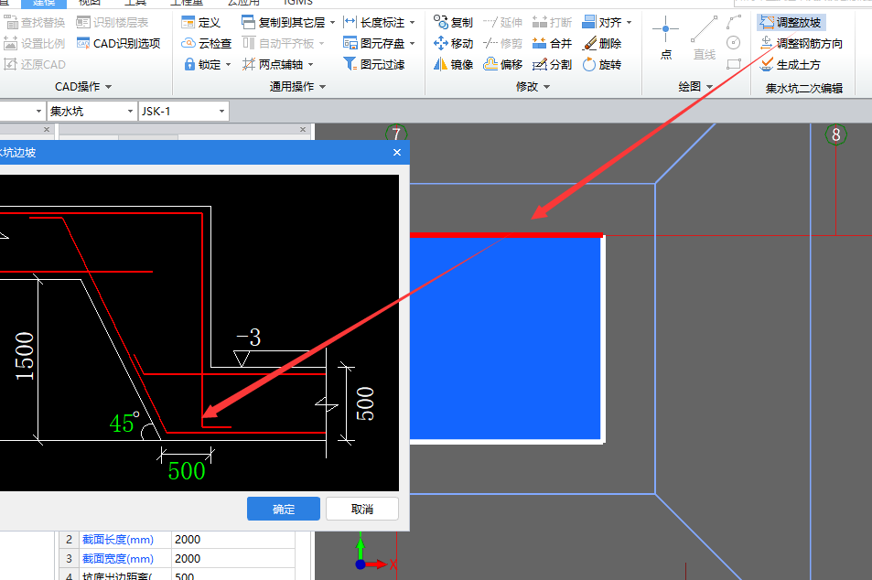Edit the green 45° angle value

124,424
